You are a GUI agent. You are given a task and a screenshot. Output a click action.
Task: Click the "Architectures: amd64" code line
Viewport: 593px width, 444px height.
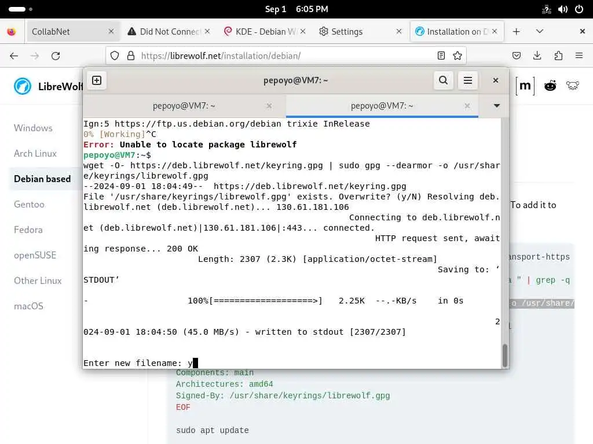click(224, 384)
